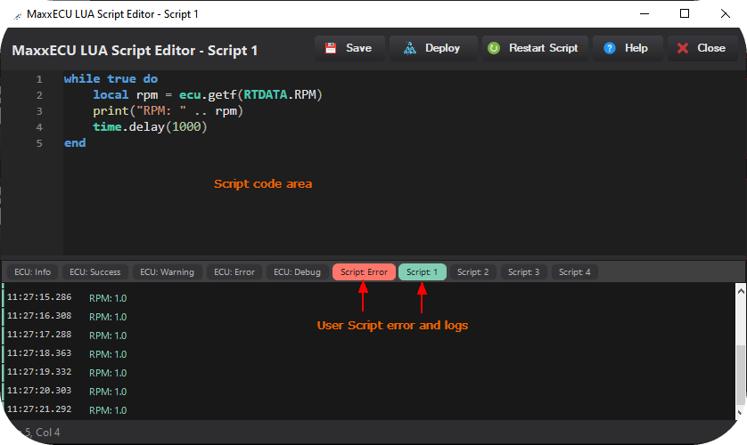Click the log entry at 11:27:17.288
747x445 pixels.
coord(67,335)
